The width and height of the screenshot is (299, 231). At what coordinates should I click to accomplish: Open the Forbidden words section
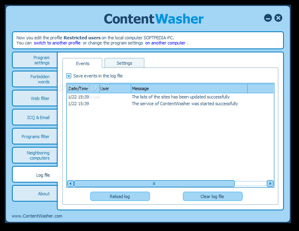(x=35, y=79)
